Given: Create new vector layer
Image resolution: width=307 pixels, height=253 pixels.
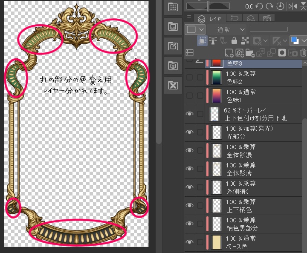Looking at the screenshot, I should (240, 53).
